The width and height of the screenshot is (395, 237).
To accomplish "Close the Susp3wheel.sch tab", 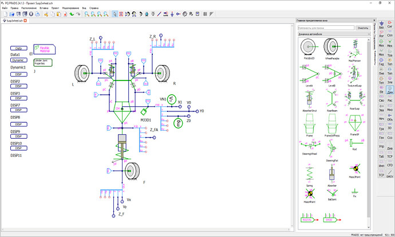I will pyautogui.click(x=25, y=21).
